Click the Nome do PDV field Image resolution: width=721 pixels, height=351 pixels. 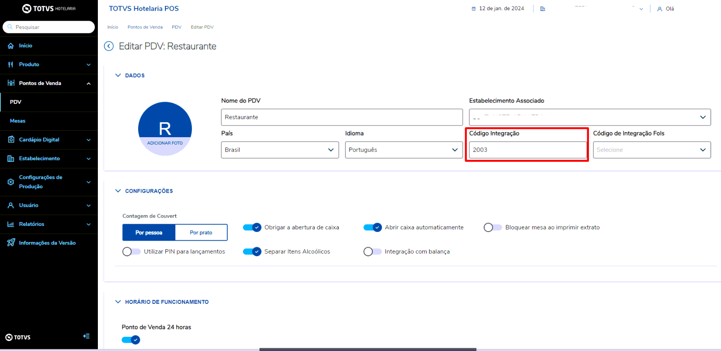click(x=342, y=117)
